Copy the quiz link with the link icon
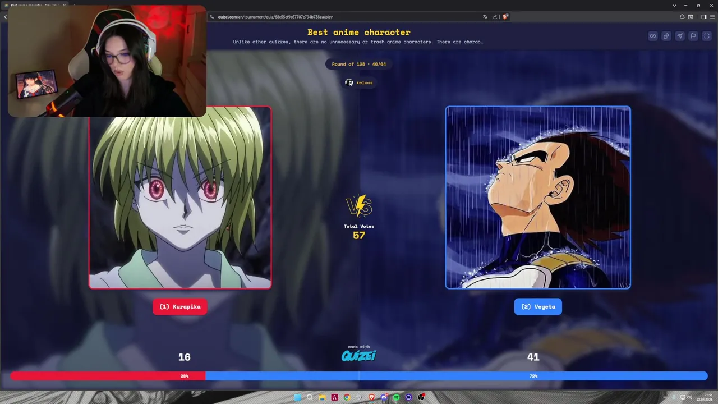This screenshot has width=718, height=404. 666,36
